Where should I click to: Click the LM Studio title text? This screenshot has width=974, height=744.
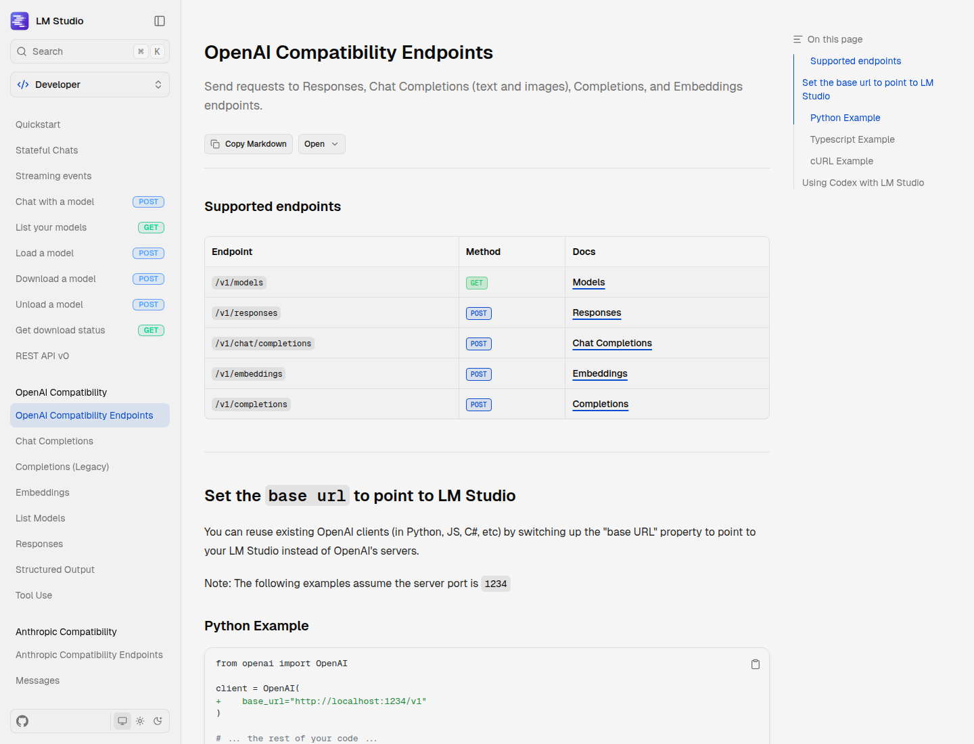[x=60, y=21]
